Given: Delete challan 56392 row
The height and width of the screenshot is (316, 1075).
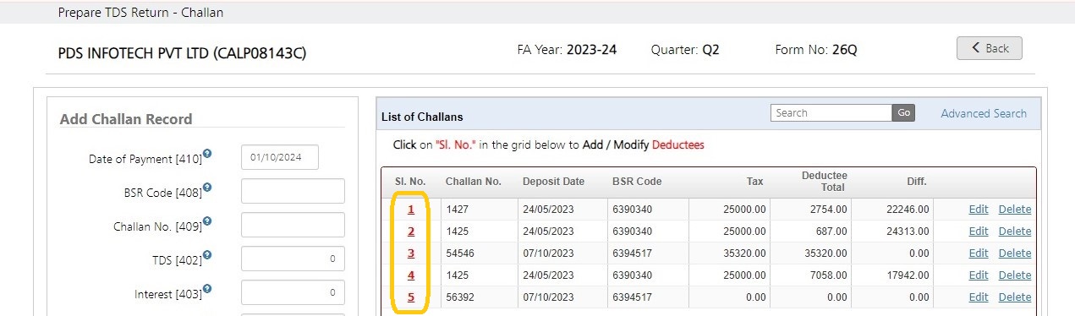Looking at the screenshot, I should click(x=1015, y=297).
